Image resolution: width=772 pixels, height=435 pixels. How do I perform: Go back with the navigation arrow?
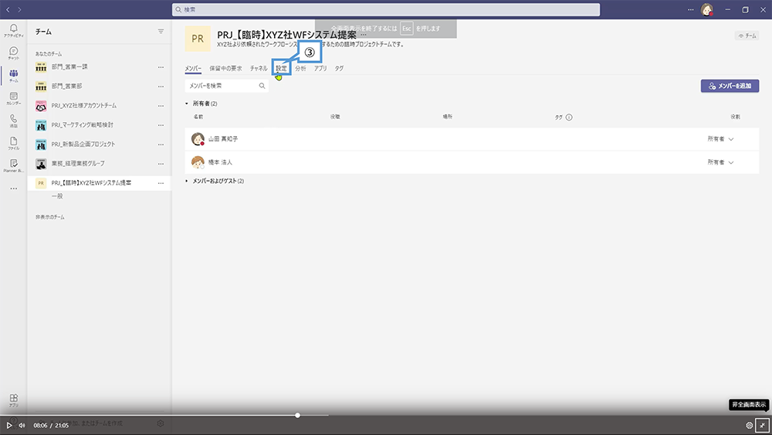(x=8, y=10)
